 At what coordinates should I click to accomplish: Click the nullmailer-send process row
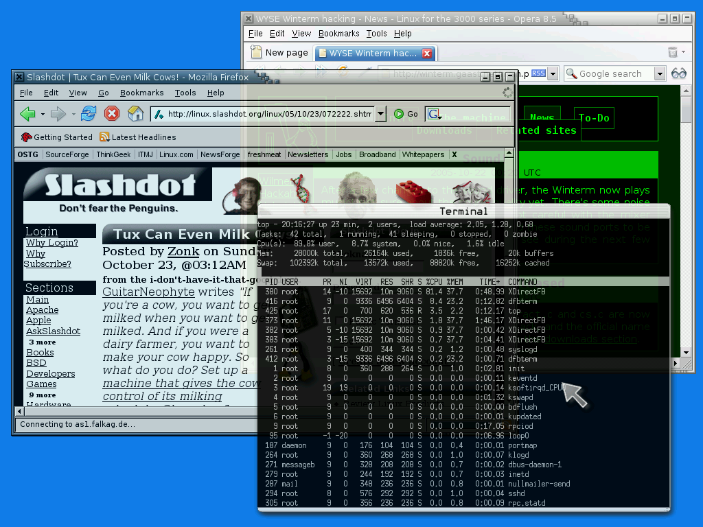pyautogui.click(x=463, y=484)
